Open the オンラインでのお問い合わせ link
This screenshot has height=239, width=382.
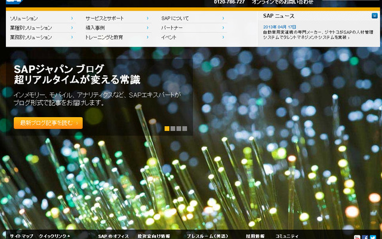282,2
